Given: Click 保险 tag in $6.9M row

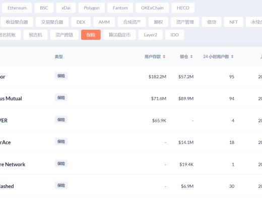Looking at the screenshot, I should tap(61, 185).
